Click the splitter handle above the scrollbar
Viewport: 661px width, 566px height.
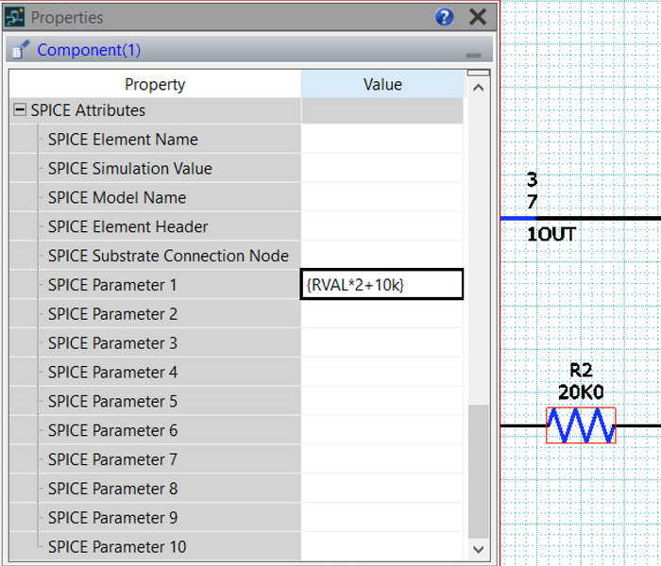tap(479, 73)
